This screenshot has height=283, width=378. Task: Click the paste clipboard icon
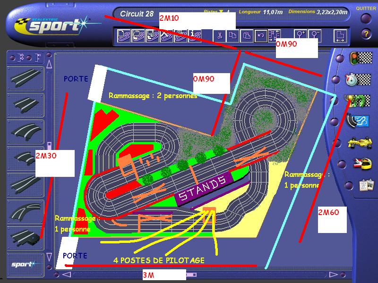(x=247, y=35)
